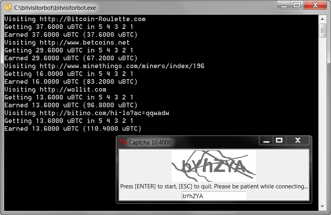
Task: Click the console title 'C:\bitvisitorbot\bitvisitorbot.exe'
Action: pos(55,8)
